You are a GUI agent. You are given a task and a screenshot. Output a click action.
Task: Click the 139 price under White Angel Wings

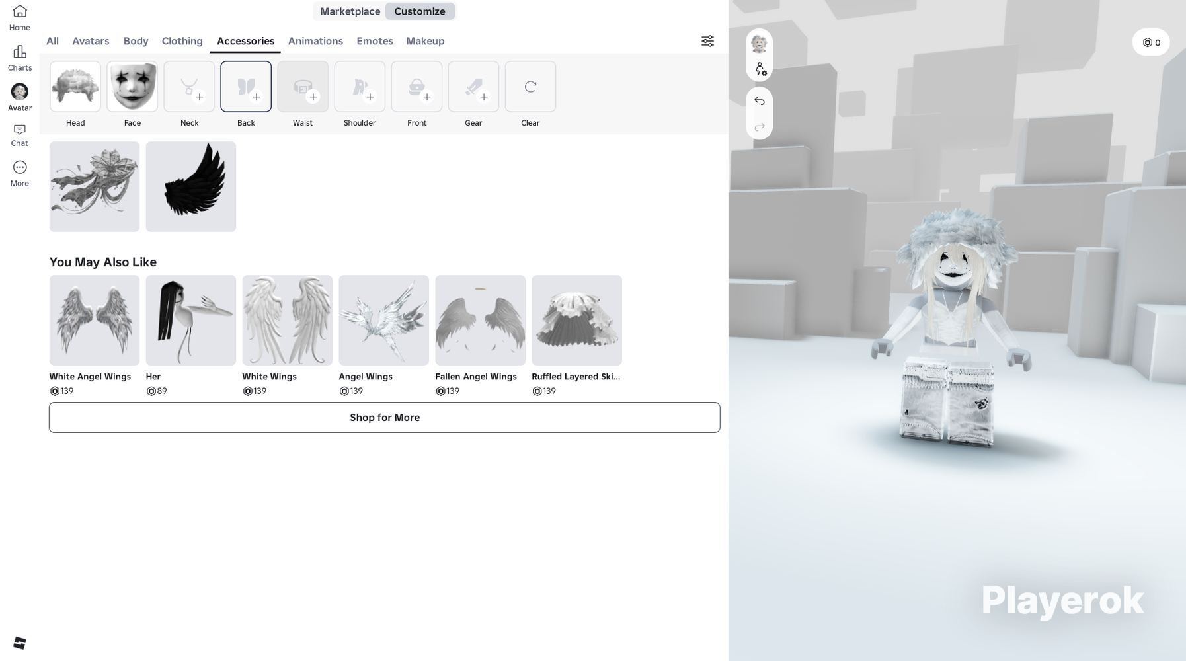(61, 391)
